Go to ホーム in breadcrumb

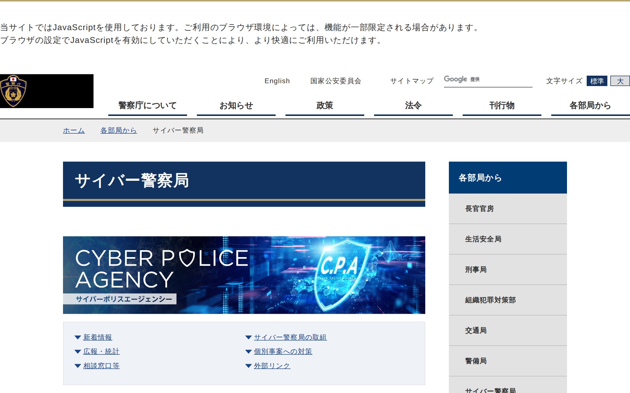pyautogui.click(x=74, y=130)
